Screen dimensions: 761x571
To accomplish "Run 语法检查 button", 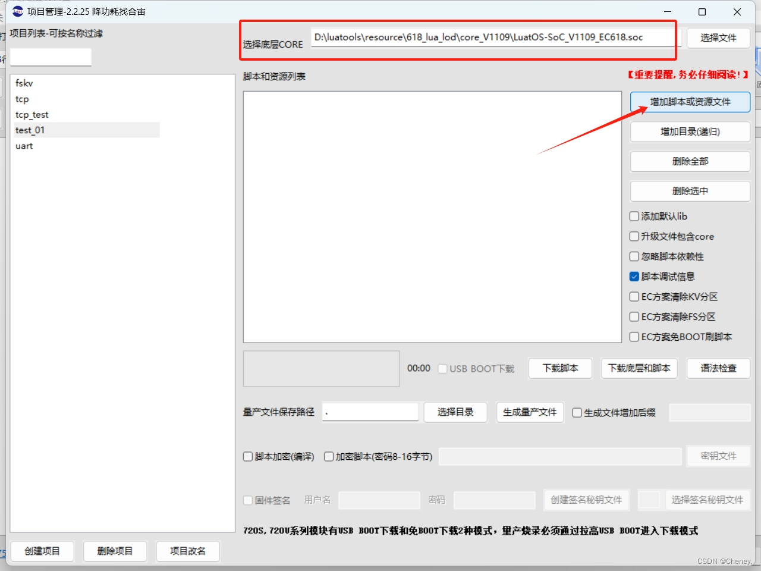I will [x=718, y=368].
